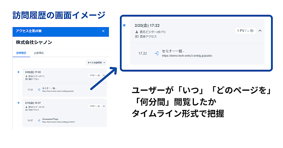Click the 17:22 time in small-panel page row
283x148 pixels.
coord(30,90)
